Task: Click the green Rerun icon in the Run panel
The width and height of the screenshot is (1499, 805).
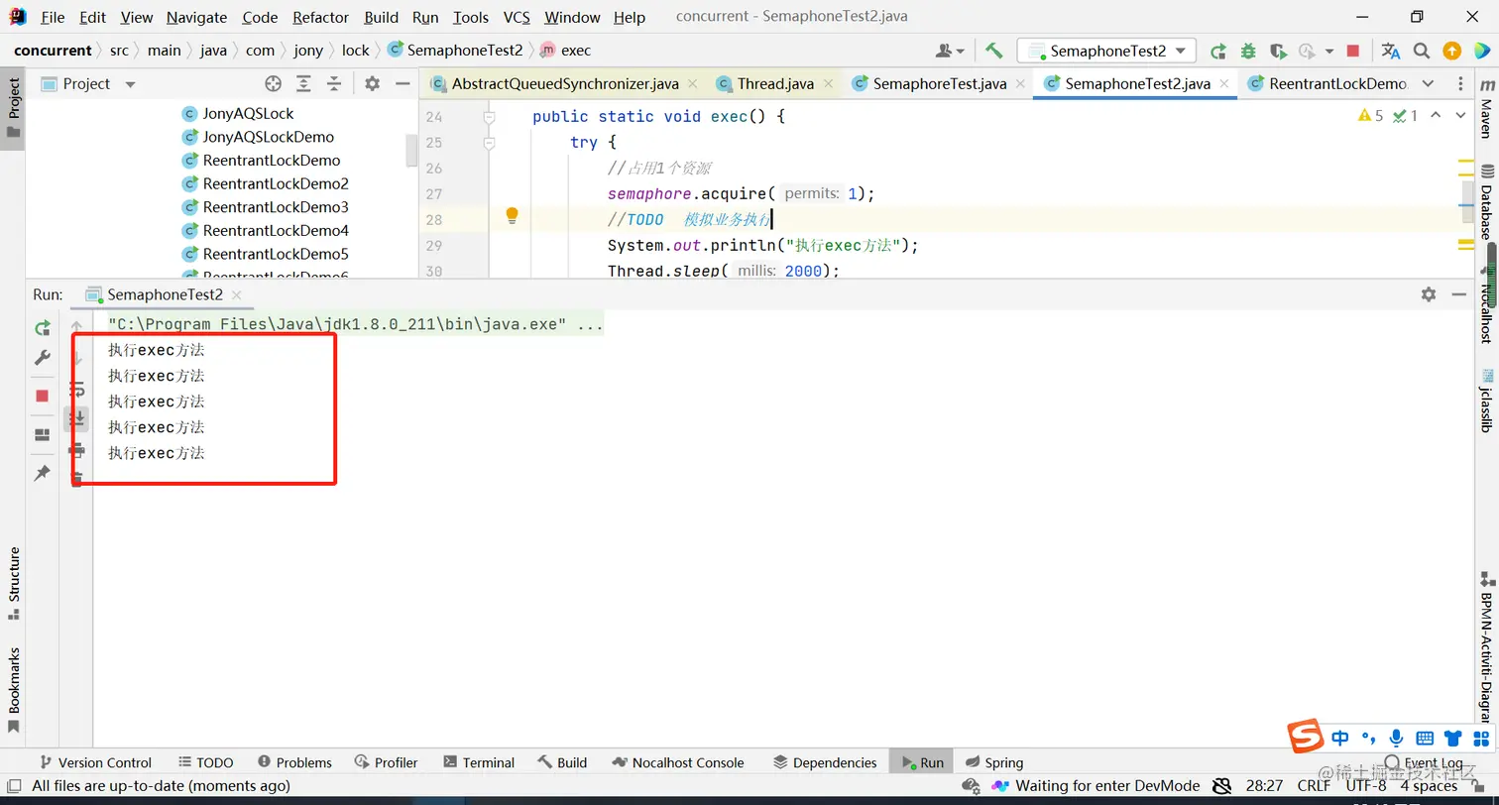Action: pos(42,328)
